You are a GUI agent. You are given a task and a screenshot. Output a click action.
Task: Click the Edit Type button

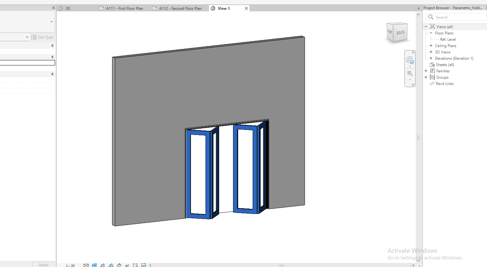tap(42, 37)
